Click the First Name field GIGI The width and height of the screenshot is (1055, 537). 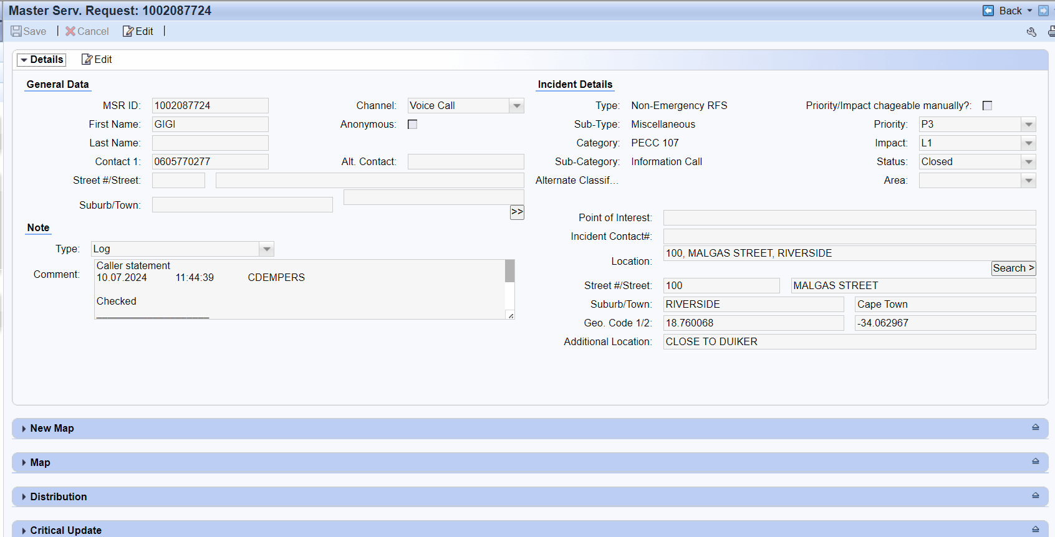tap(210, 125)
